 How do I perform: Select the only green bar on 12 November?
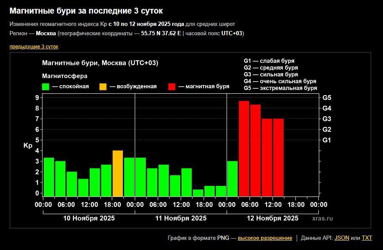233,178
